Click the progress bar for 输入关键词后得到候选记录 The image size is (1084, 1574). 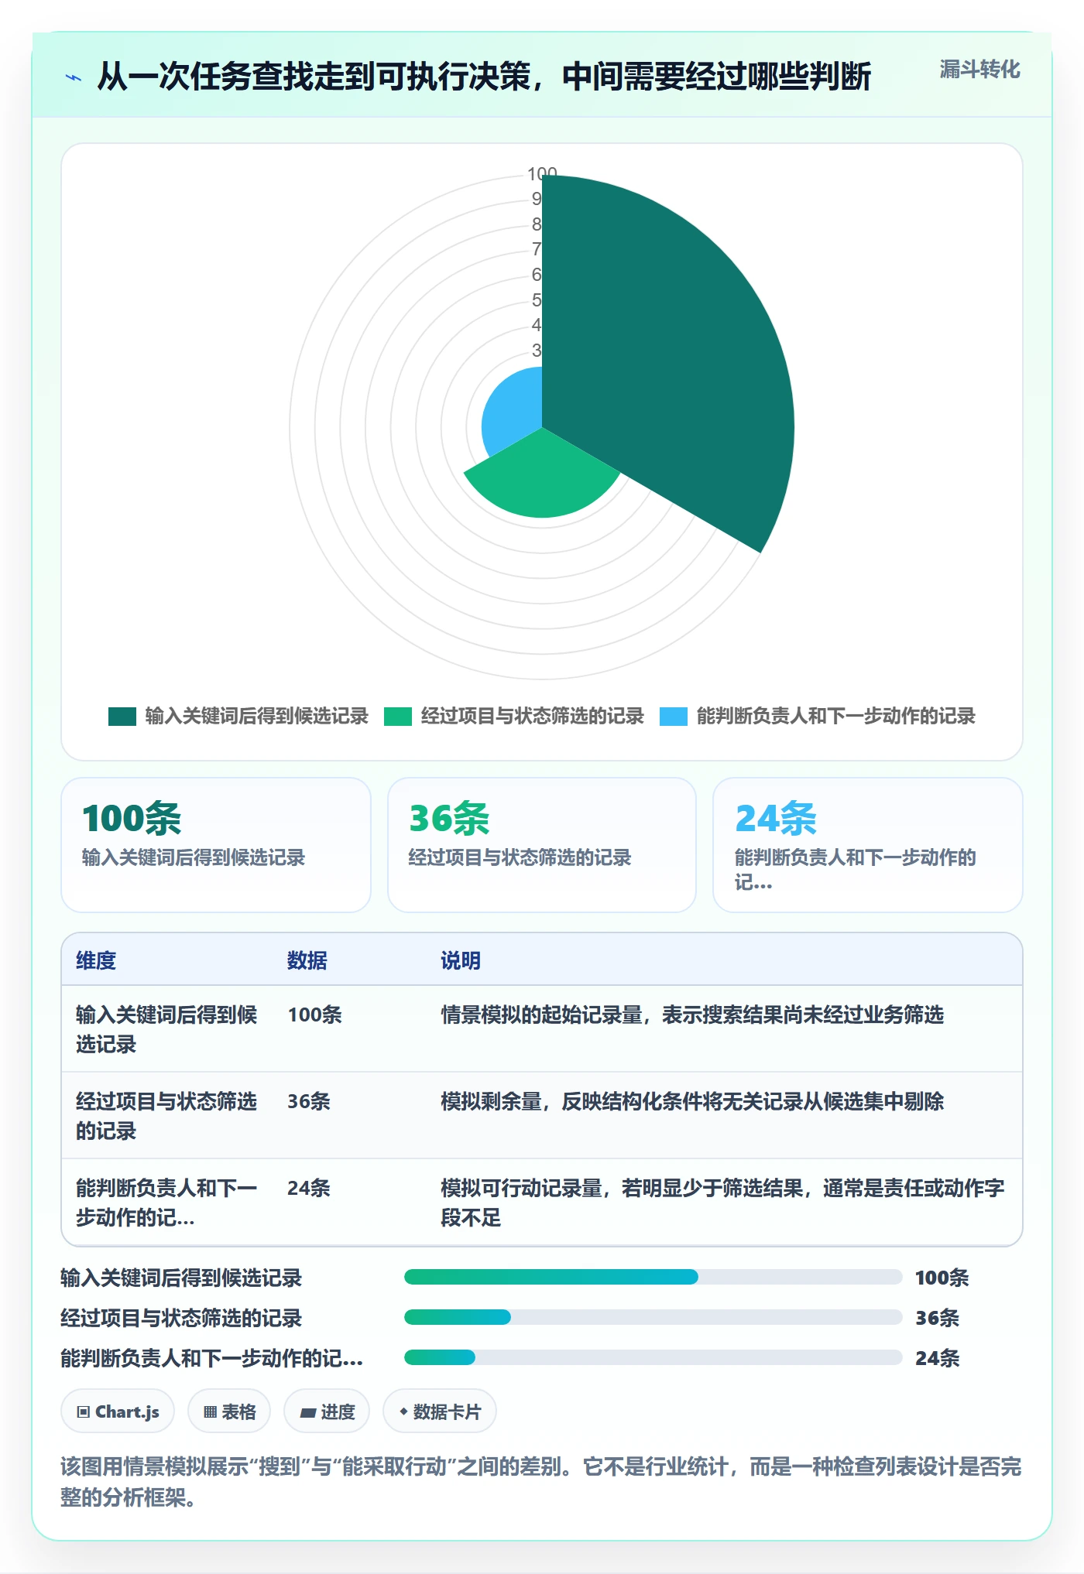pos(653,1277)
